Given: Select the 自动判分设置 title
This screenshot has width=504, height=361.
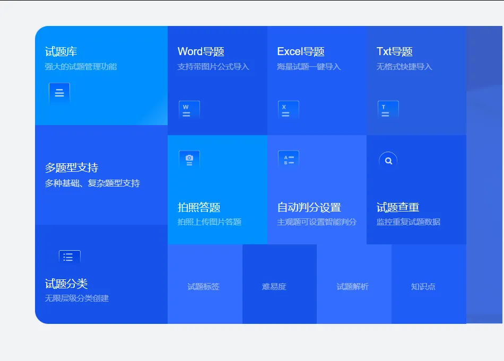Looking at the screenshot, I should coord(309,207).
